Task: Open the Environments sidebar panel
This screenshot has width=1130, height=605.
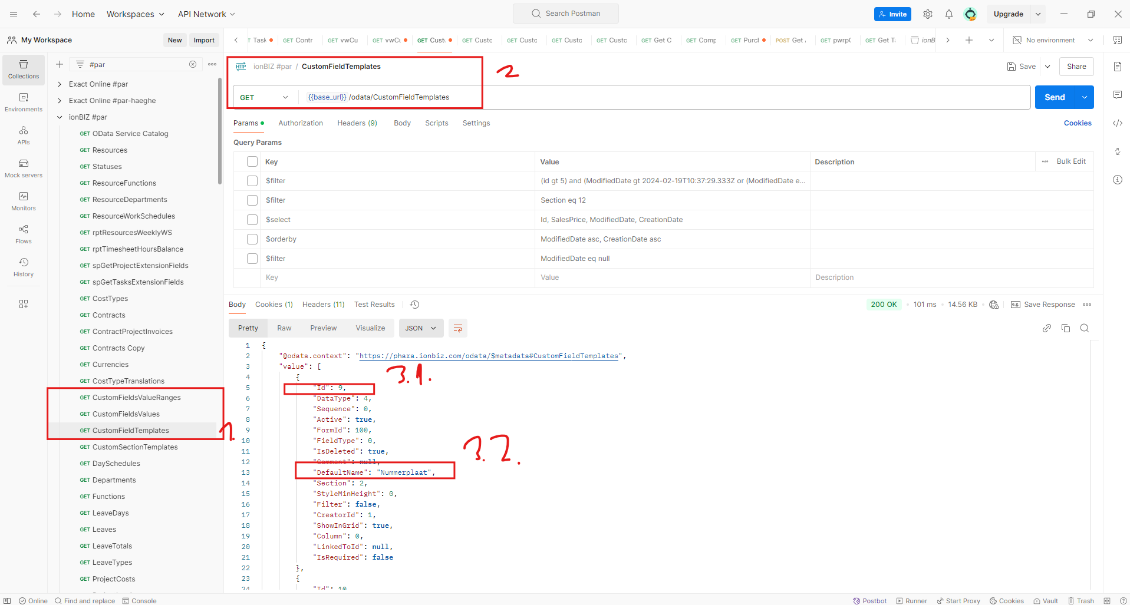Action: (x=24, y=103)
